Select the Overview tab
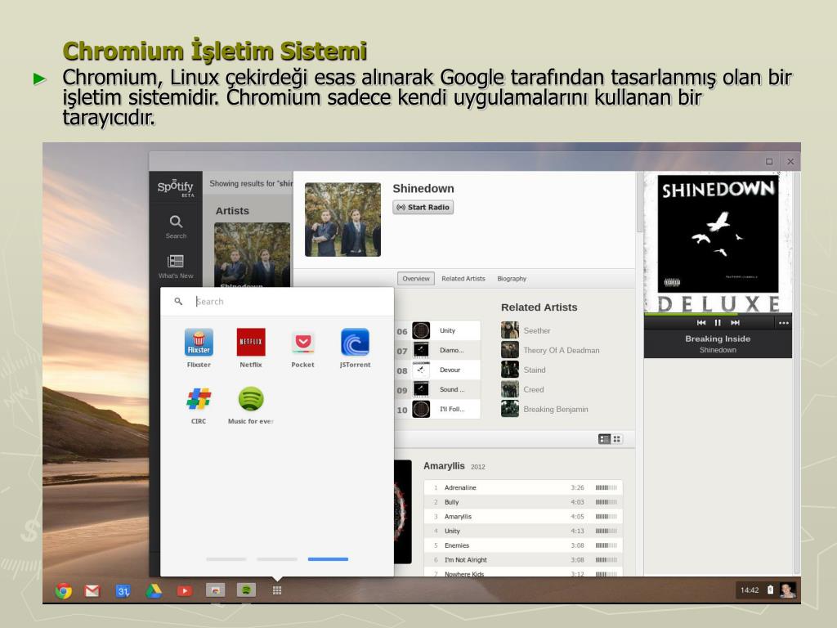837x628 pixels. tap(416, 279)
